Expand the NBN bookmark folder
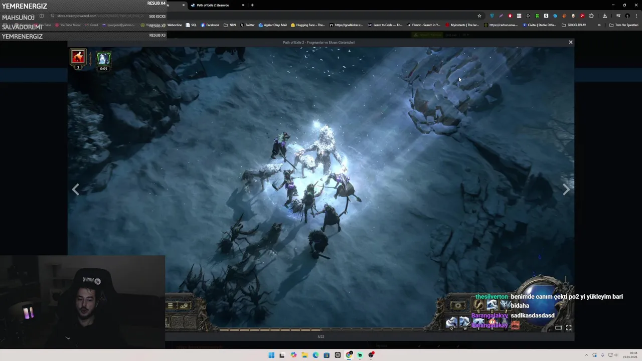Image resolution: width=642 pixels, height=361 pixels. (x=230, y=25)
